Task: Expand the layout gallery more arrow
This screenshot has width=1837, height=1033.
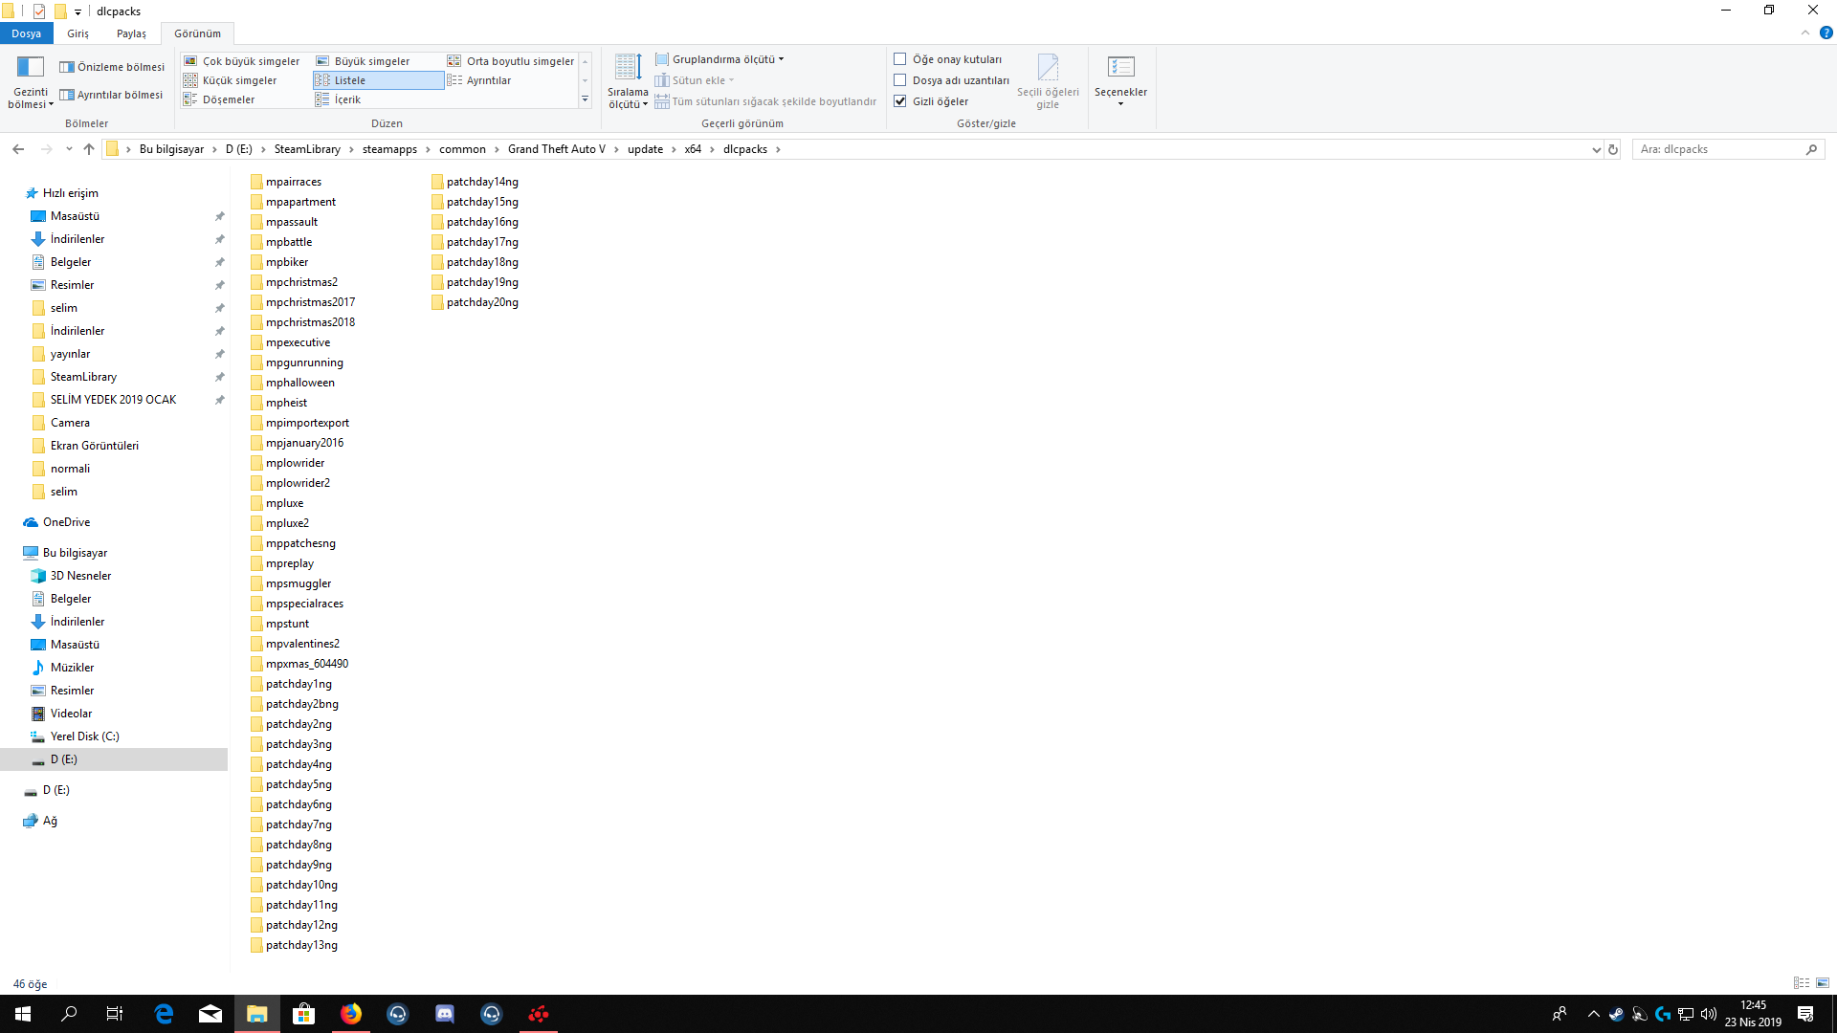Action: pos(585,99)
